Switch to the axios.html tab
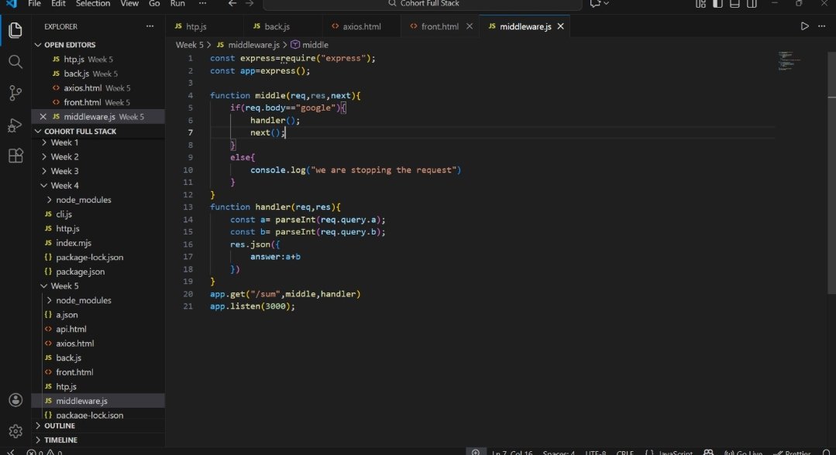Viewport: 836px width, 455px height. pos(362,26)
